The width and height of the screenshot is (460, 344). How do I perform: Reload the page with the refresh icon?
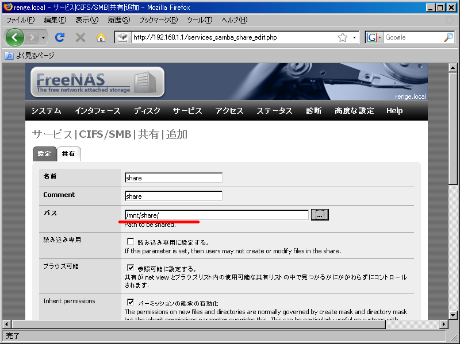(60, 37)
